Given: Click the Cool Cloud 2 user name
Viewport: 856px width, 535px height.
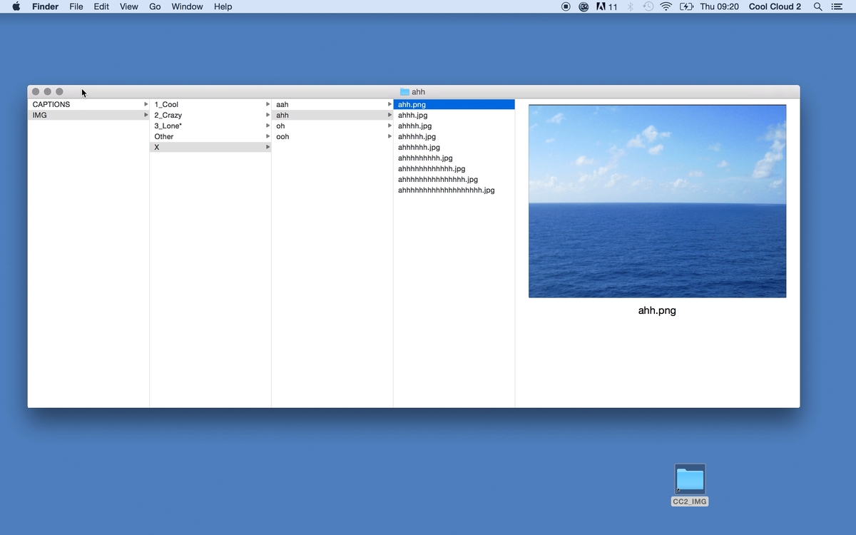Looking at the screenshot, I should [775, 6].
